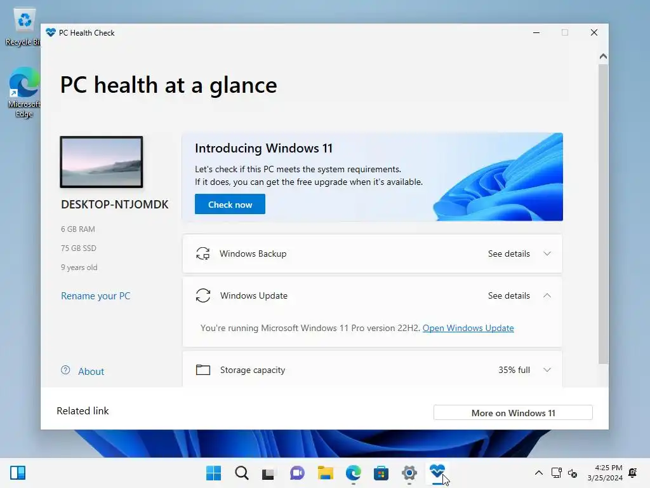Collapse the Windows Update section chevron
Viewport: 650px width, 488px height.
(x=547, y=295)
